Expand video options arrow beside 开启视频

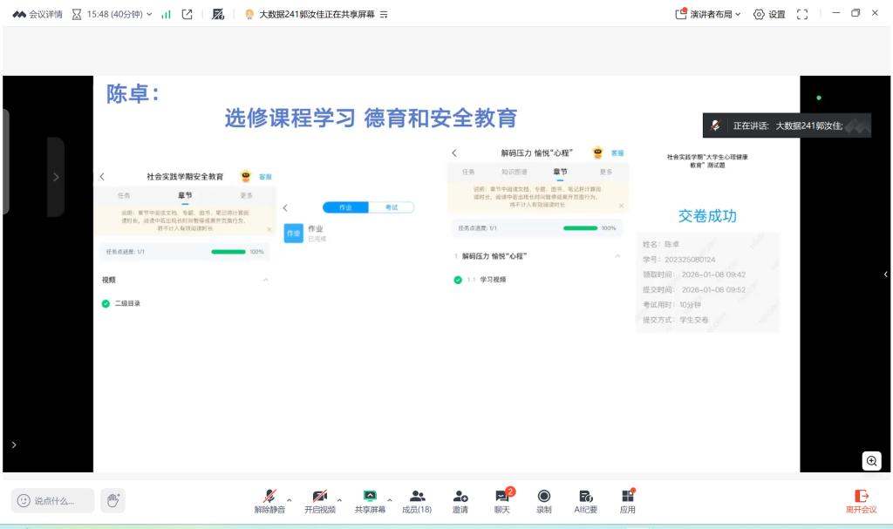[339, 499]
